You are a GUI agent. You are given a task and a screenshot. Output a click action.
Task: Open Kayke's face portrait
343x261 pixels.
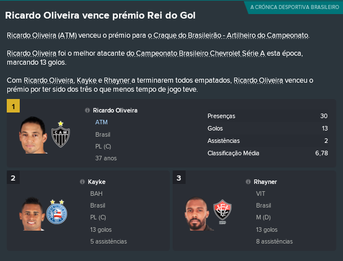[x=32, y=214]
